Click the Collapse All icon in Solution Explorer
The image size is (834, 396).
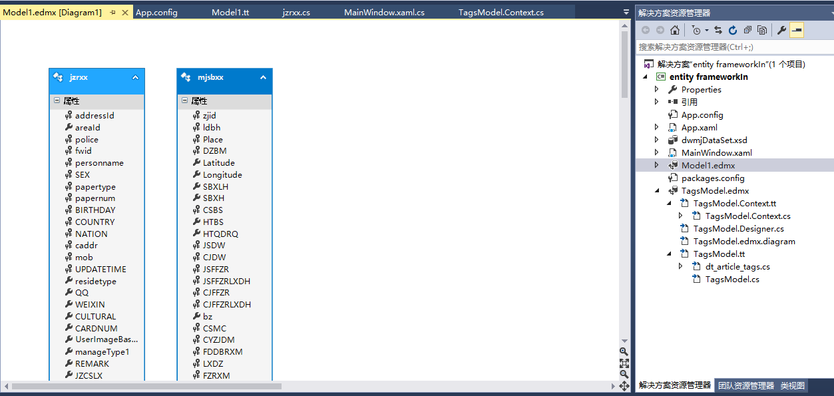(x=747, y=30)
